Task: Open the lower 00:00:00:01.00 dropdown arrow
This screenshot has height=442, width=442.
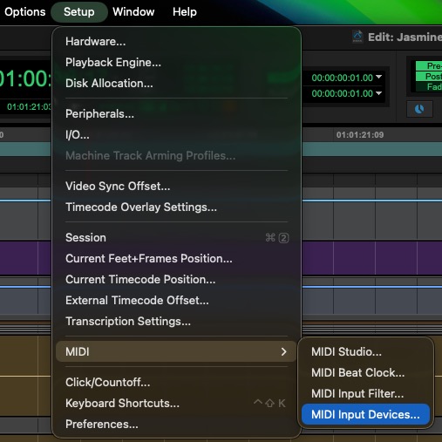Action: tap(378, 93)
